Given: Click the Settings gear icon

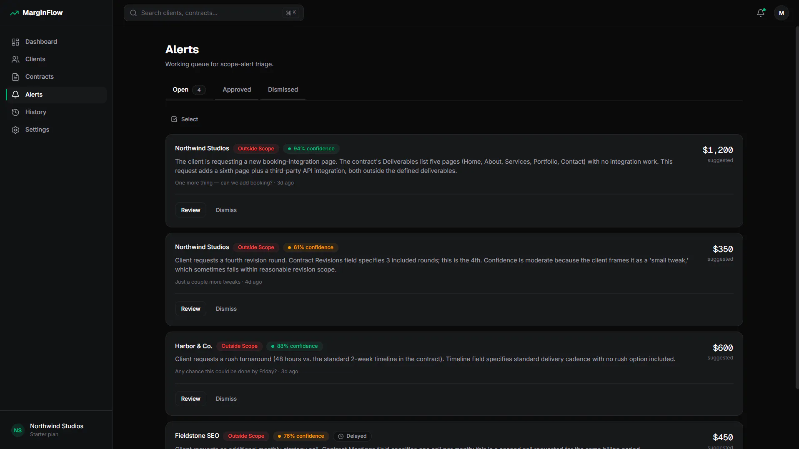Looking at the screenshot, I should point(15,130).
